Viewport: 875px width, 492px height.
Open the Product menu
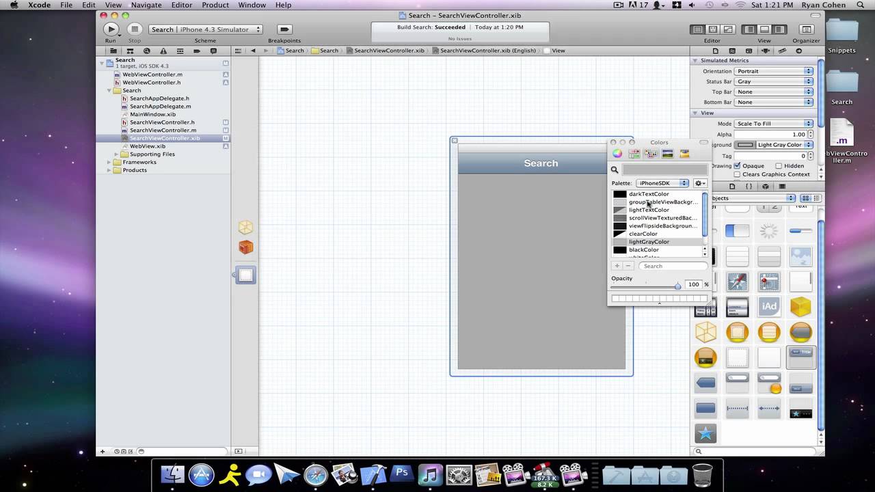215,5
